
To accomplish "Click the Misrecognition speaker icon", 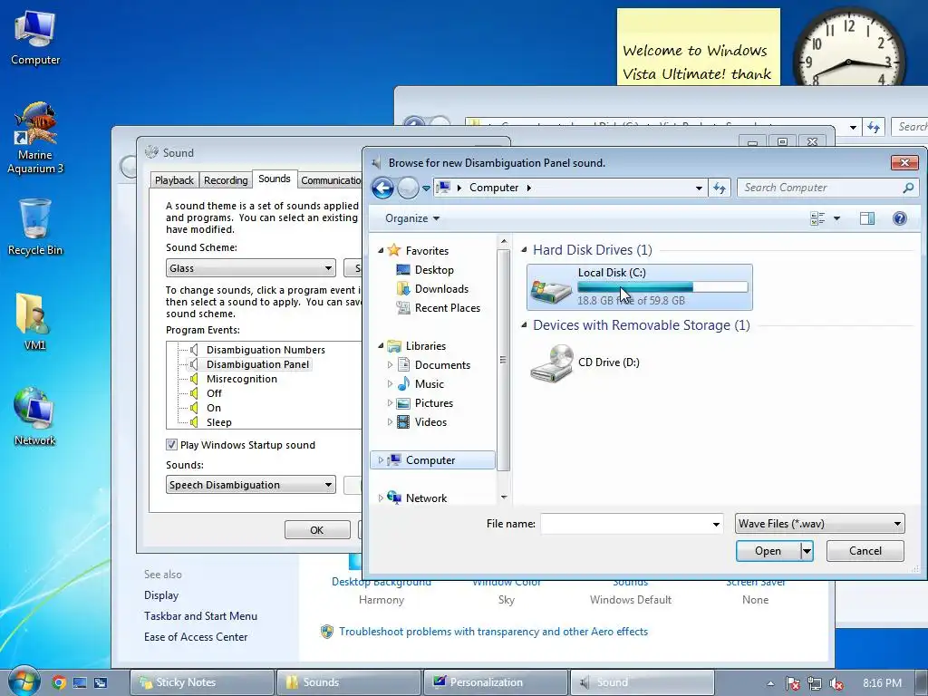I will (x=194, y=379).
